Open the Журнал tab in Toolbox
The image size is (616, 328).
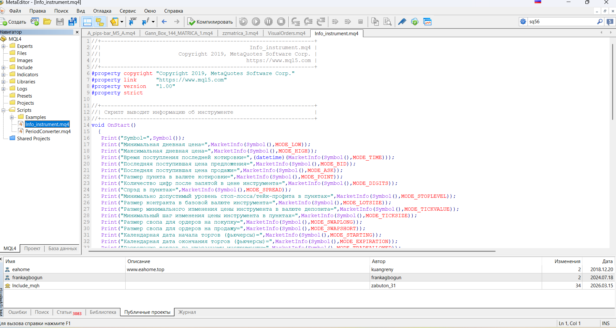coord(187,312)
